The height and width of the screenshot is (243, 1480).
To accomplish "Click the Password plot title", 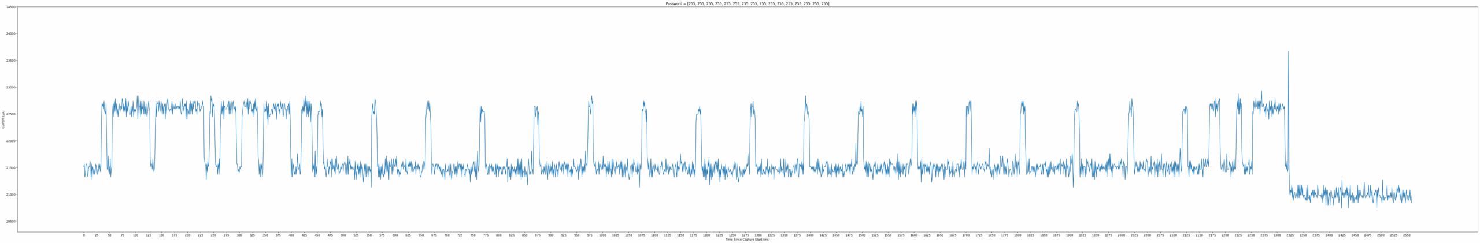I will tap(747, 3).
